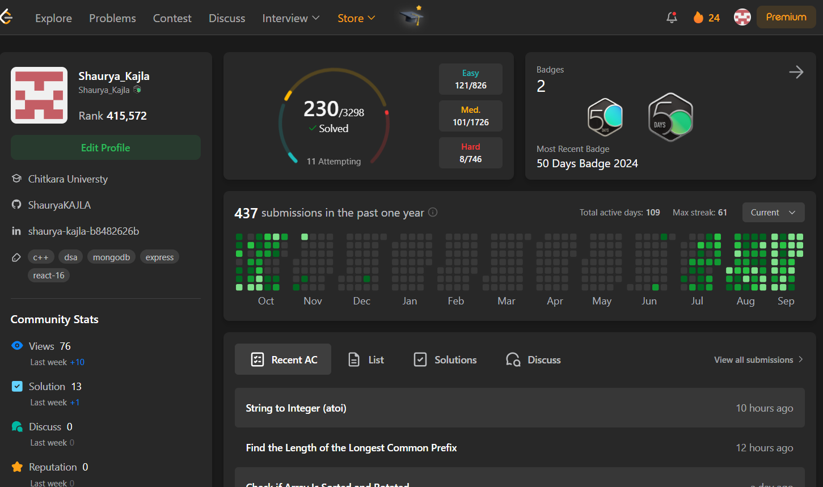The width and height of the screenshot is (823, 487).
Task: Open the Discuss nav item
Action: 227,18
